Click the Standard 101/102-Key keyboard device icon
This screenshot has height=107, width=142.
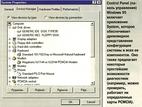tap(19, 54)
